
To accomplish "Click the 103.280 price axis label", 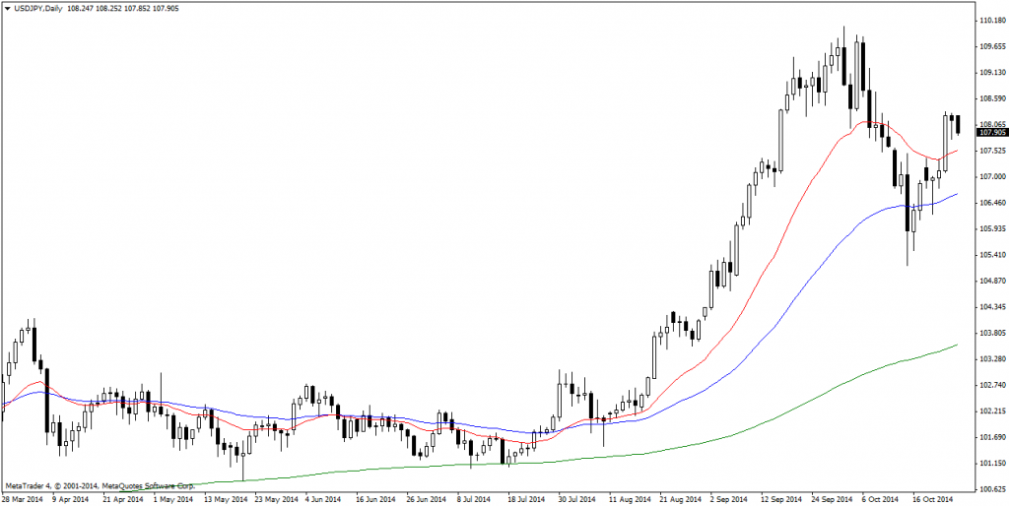I will tap(988, 359).
